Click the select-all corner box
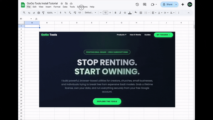Screen dimensions: 213x120 click(x=21, y=23)
